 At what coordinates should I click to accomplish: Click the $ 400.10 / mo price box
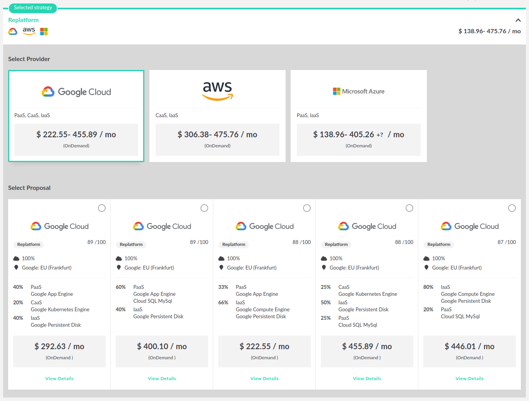click(162, 351)
